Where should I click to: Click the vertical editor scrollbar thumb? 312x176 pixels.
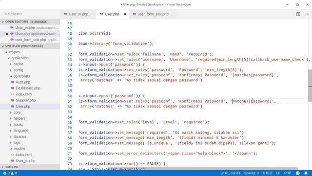tap(310, 86)
